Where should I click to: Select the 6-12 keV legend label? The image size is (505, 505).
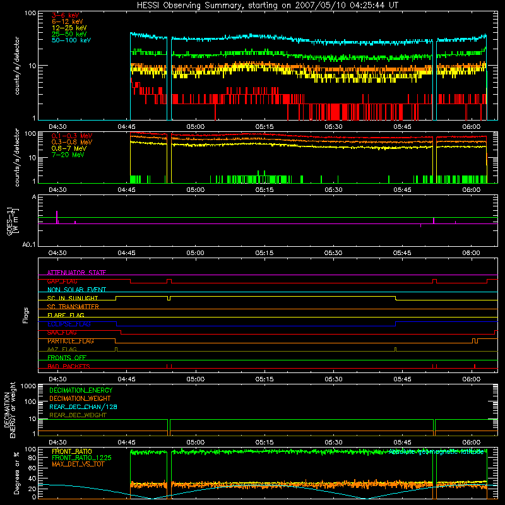(x=67, y=21)
